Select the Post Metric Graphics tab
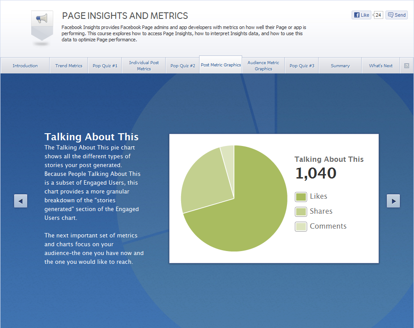This screenshot has width=414, height=328. point(221,65)
